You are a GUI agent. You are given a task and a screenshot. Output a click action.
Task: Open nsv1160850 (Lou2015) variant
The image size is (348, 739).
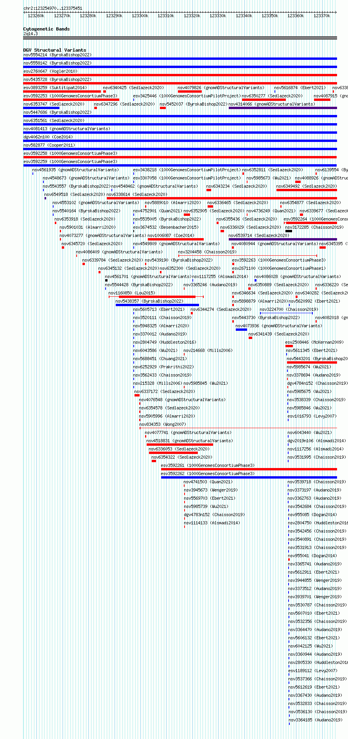tap(132, 293)
